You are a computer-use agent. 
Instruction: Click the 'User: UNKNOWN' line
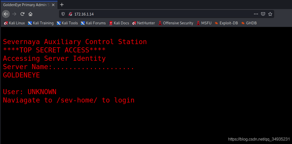[30, 92]
